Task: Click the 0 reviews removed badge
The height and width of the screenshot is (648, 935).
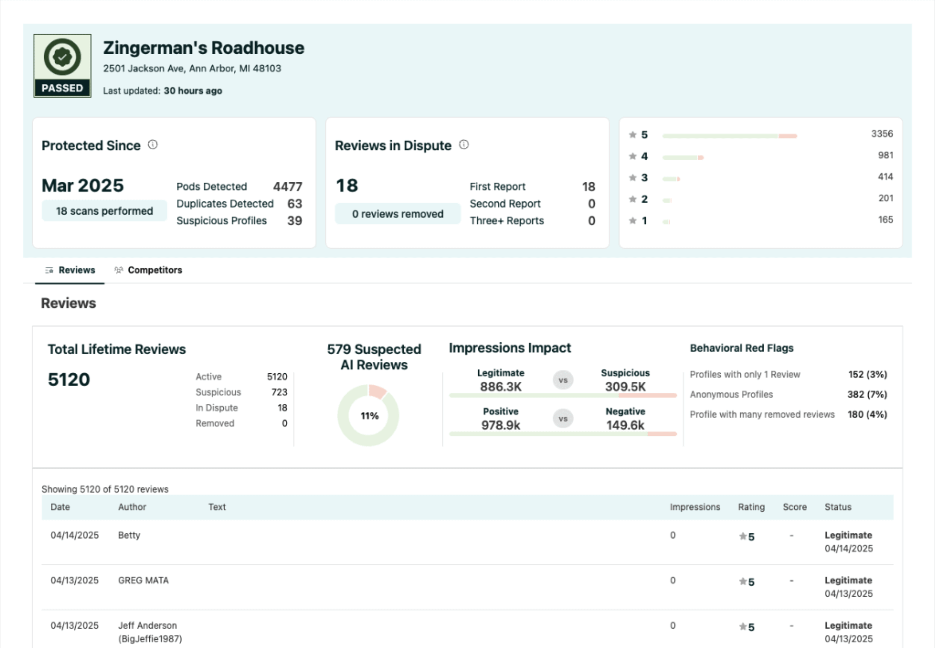Action: (397, 214)
